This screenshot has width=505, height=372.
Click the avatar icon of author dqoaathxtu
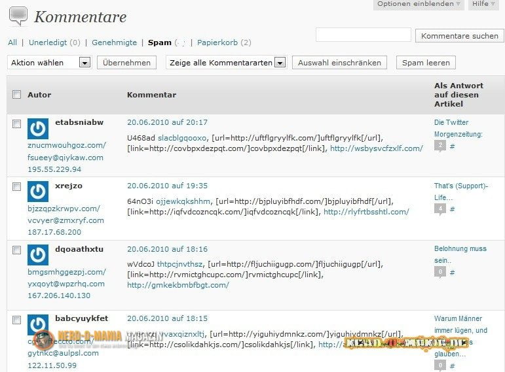click(x=38, y=255)
